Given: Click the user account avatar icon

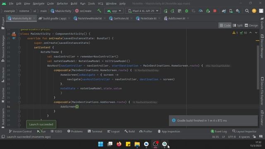Looking at the screenshot, I should [x=261, y=11].
